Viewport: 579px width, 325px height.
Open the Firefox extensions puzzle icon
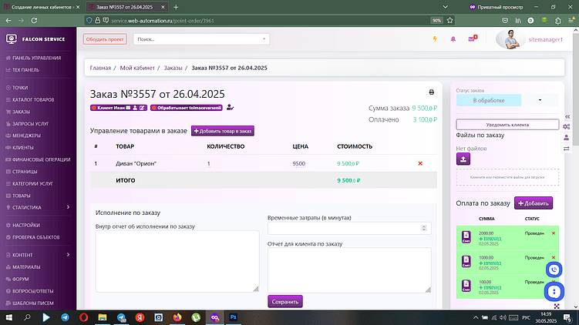[557, 21]
